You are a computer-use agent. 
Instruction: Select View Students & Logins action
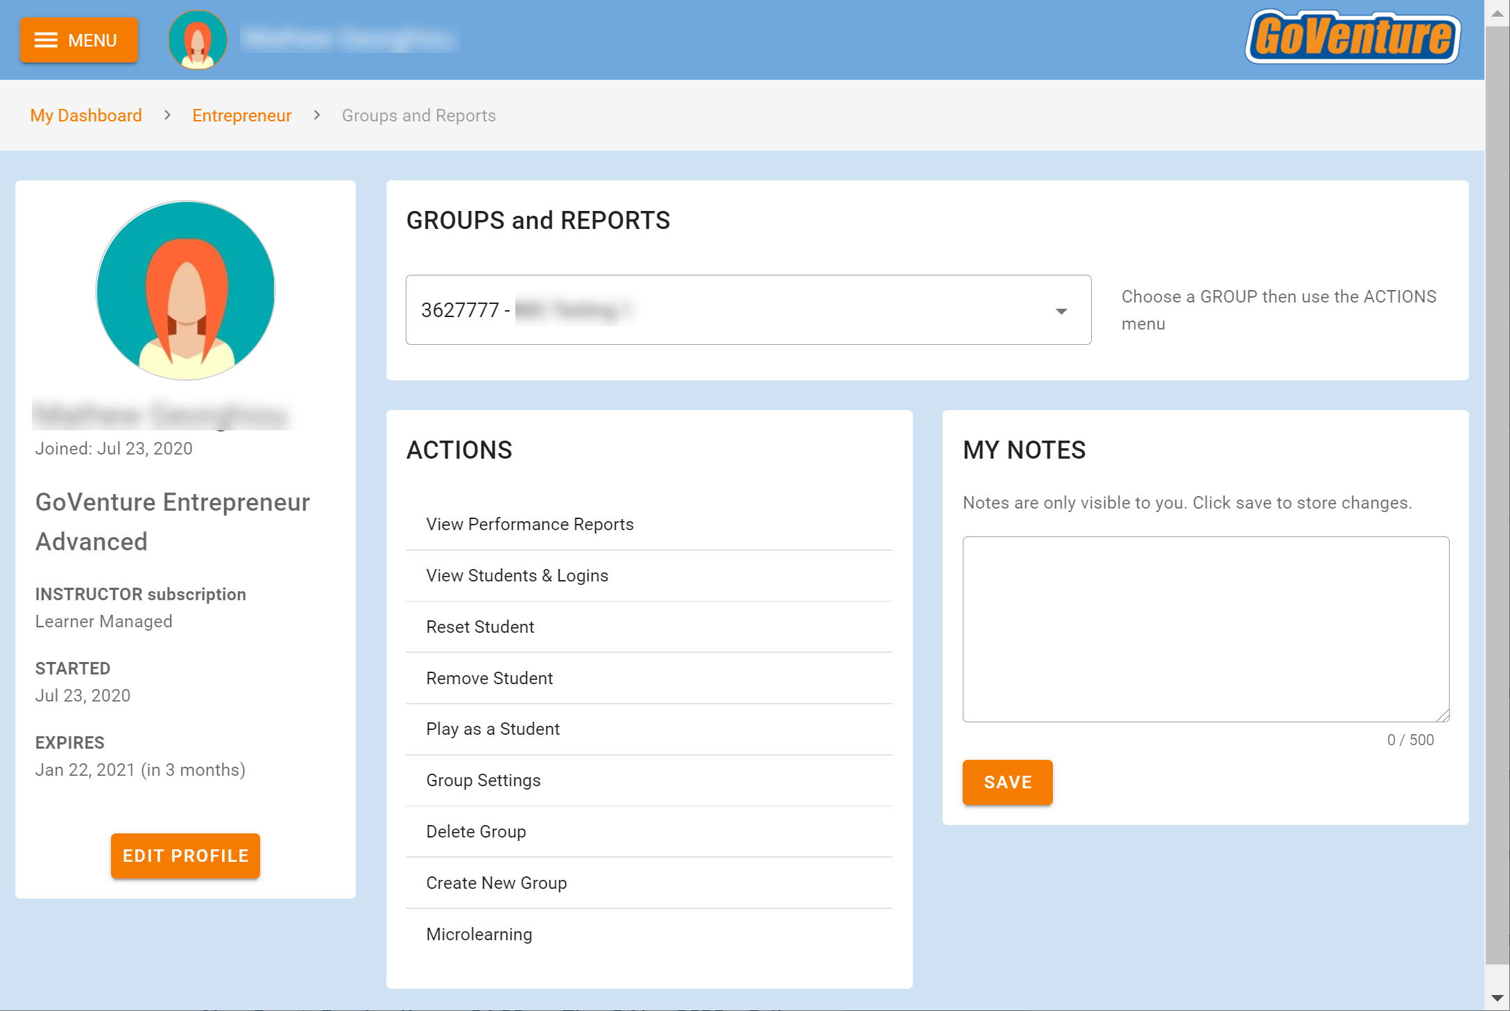pyautogui.click(x=517, y=575)
